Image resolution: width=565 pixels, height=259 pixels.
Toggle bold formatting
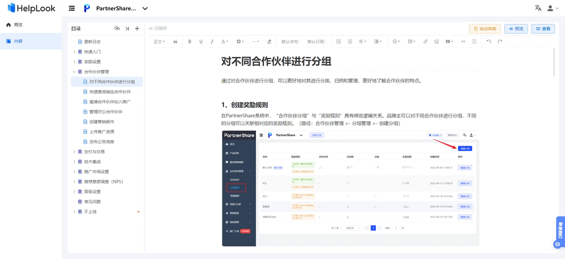tap(190, 42)
